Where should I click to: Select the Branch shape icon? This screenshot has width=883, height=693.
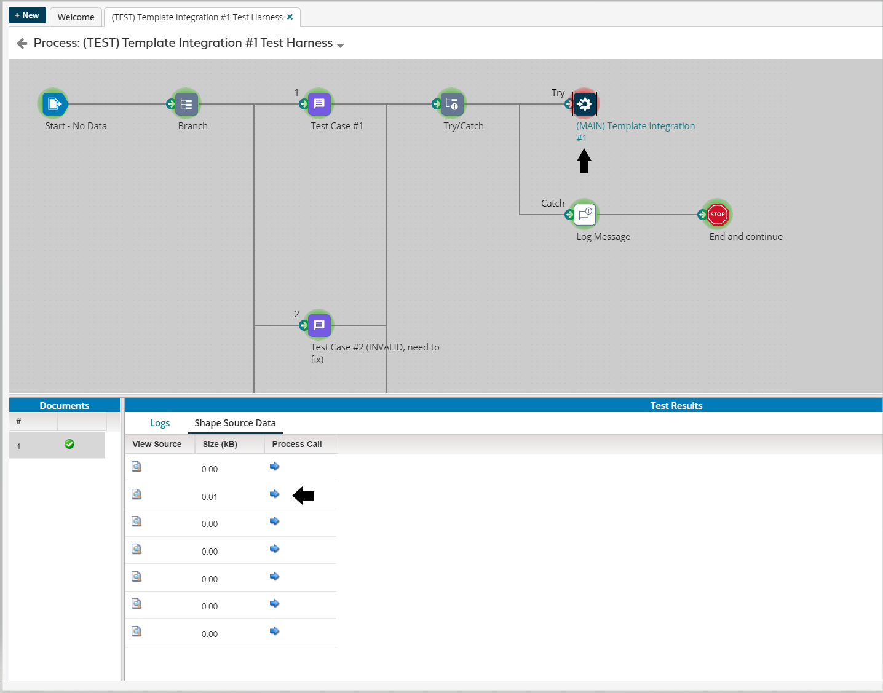click(186, 104)
